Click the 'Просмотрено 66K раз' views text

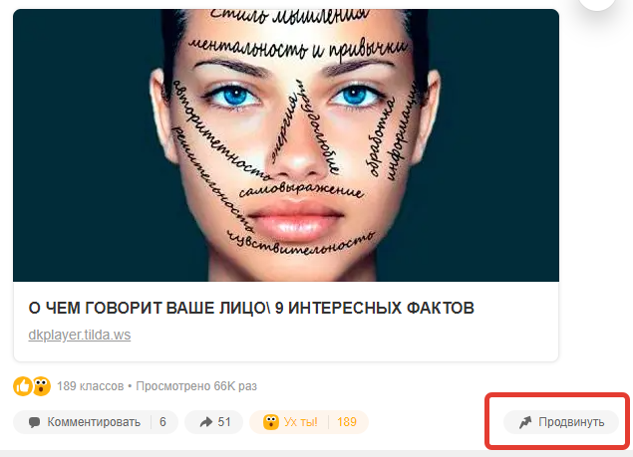point(196,386)
